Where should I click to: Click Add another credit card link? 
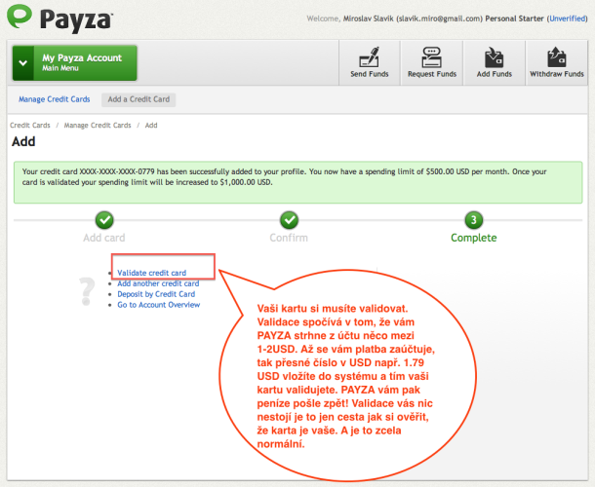tap(158, 283)
